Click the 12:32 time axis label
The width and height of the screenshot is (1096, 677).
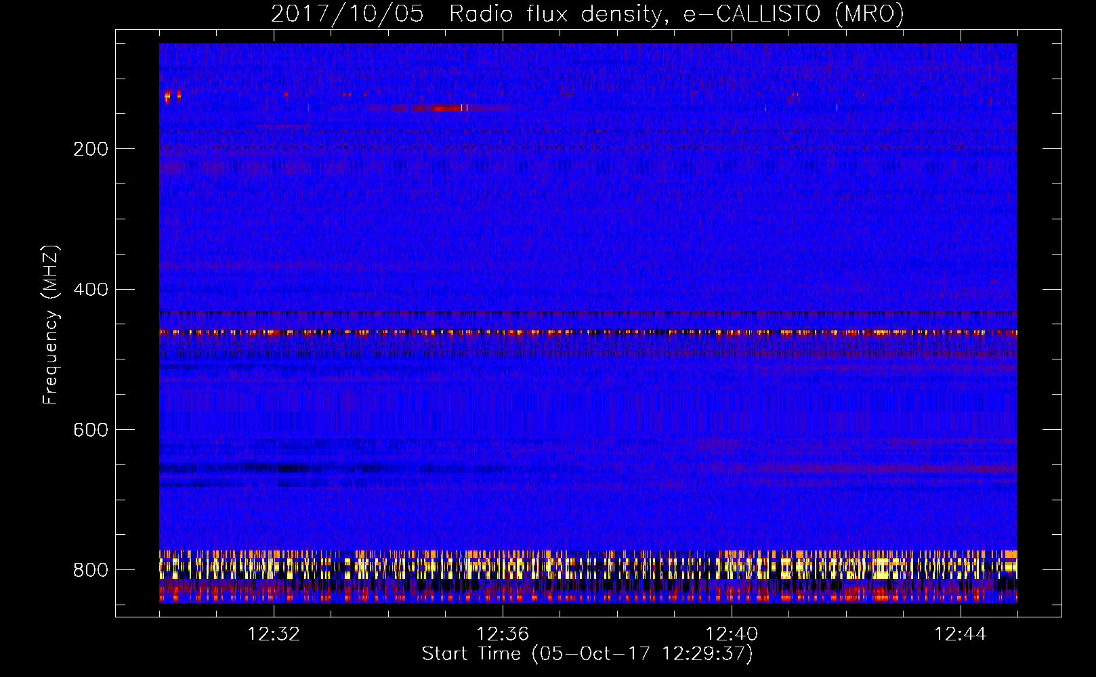[x=274, y=634]
